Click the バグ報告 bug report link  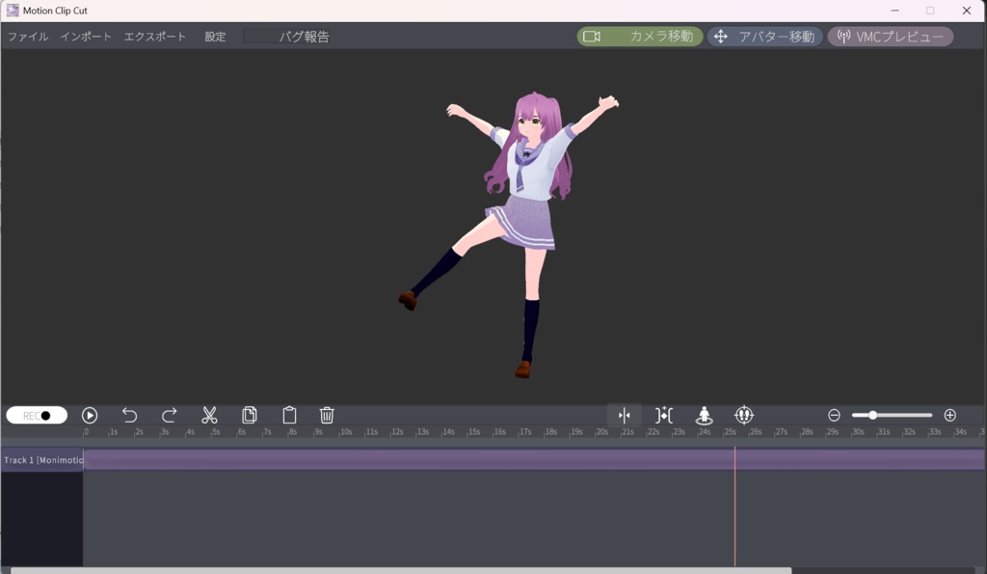[x=307, y=36]
